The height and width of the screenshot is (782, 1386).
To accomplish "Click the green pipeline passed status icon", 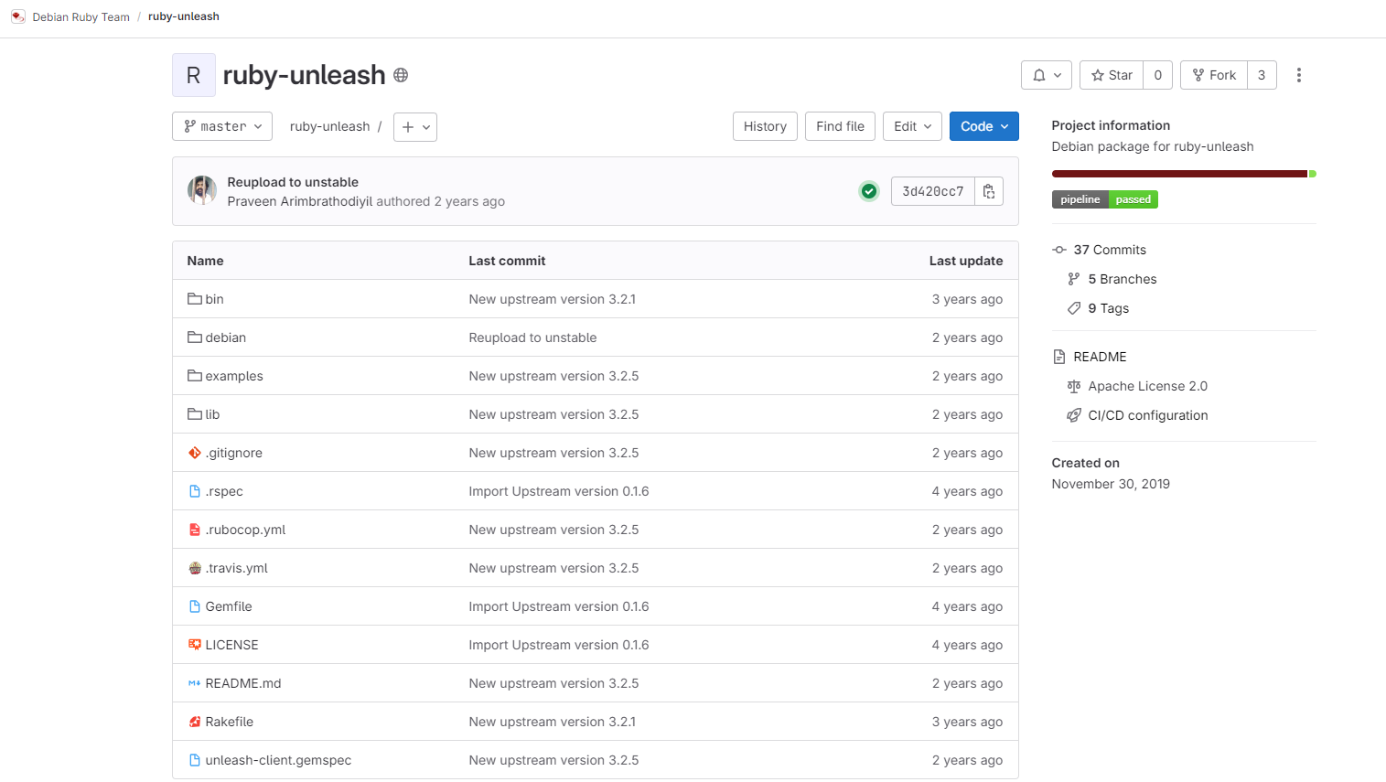I will [x=869, y=191].
